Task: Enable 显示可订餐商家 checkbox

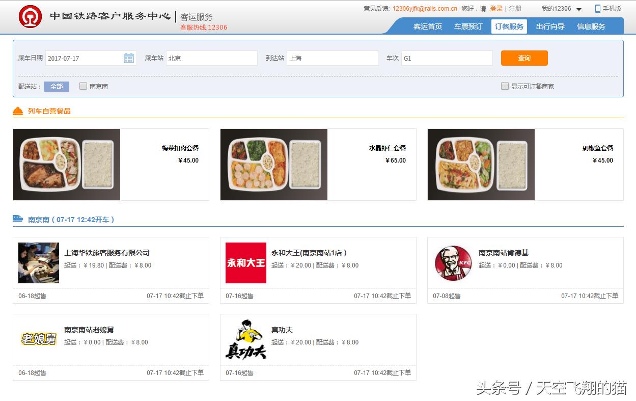Action: (x=505, y=86)
